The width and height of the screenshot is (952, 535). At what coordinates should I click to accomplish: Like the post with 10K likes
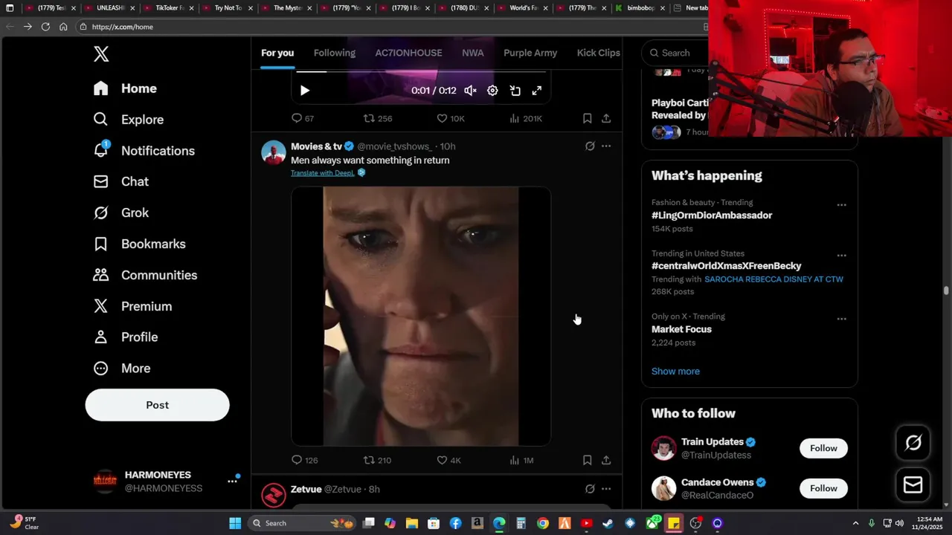[451, 118]
